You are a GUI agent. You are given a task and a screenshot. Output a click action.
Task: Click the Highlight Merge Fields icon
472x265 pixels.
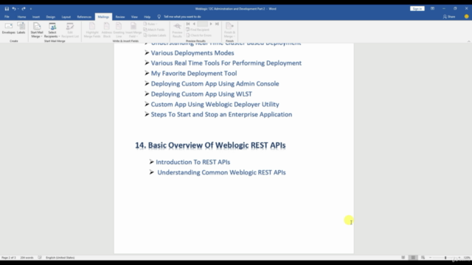(x=91, y=30)
